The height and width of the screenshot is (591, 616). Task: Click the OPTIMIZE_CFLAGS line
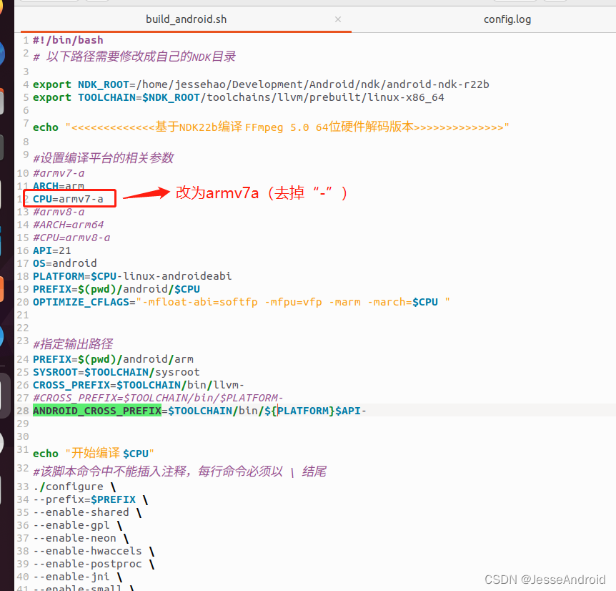pyautogui.click(x=242, y=303)
